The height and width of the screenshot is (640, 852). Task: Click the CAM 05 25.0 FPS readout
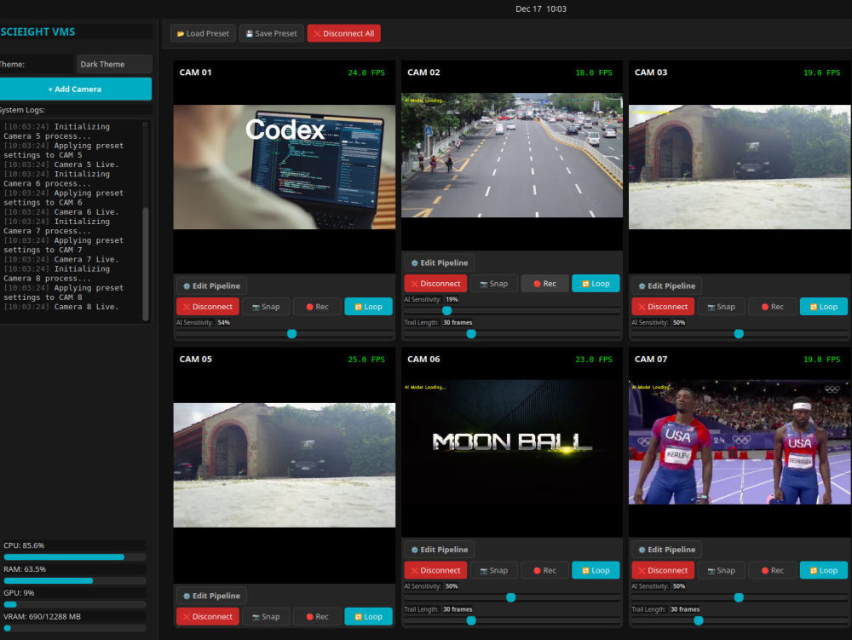(366, 359)
